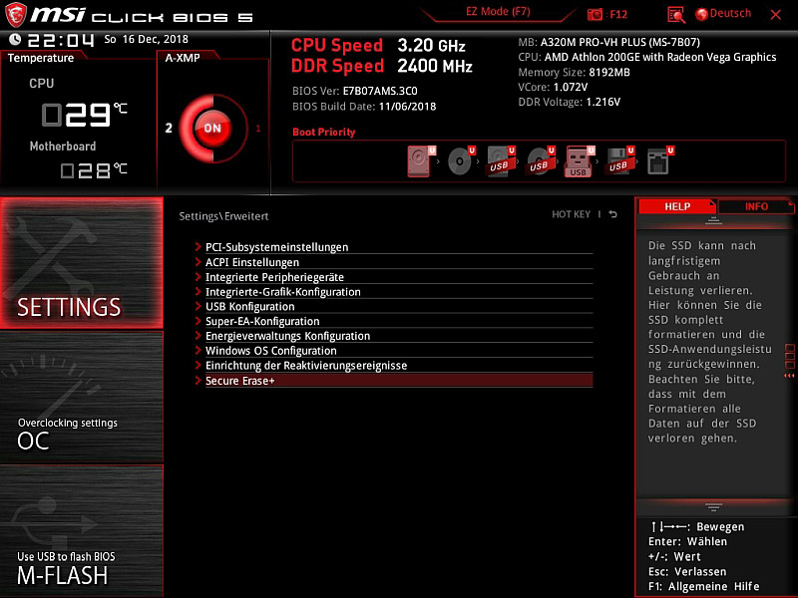Open Super-EA-Konfiguration submenu
This screenshot has width=798, height=598.
tap(394, 321)
